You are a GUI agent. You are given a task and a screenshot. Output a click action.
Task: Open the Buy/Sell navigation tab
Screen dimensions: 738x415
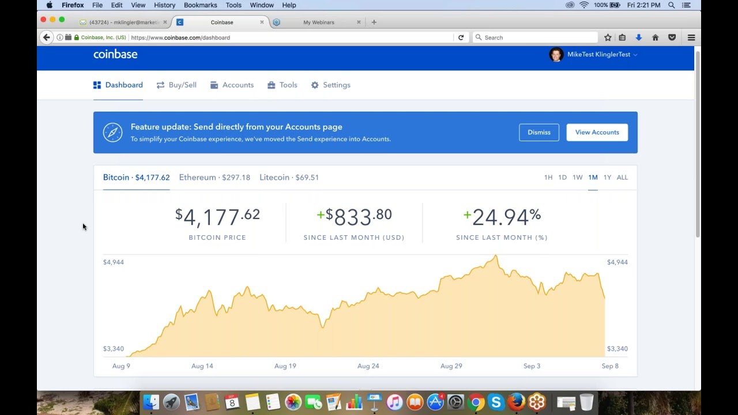[176, 85]
